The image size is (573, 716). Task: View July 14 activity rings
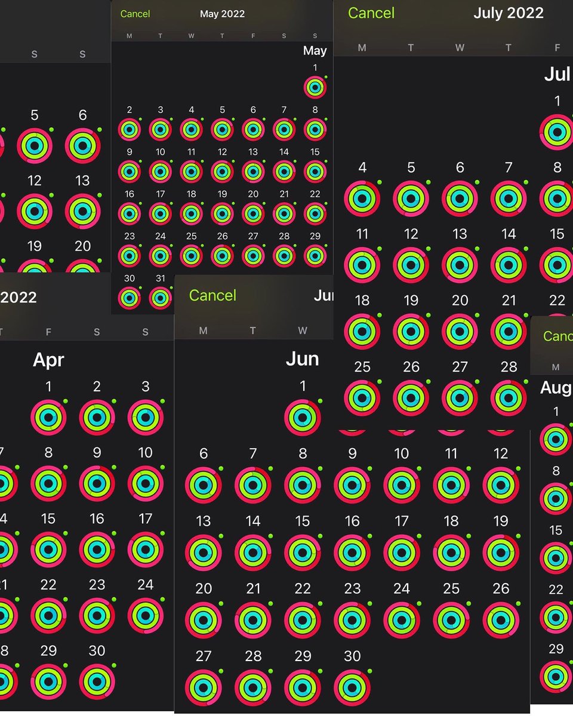(x=509, y=265)
